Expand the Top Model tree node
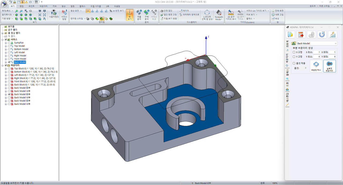The image size is (343, 185). coord(6,46)
